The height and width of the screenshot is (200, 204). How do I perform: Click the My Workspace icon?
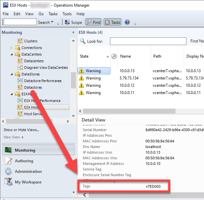pos(8,182)
